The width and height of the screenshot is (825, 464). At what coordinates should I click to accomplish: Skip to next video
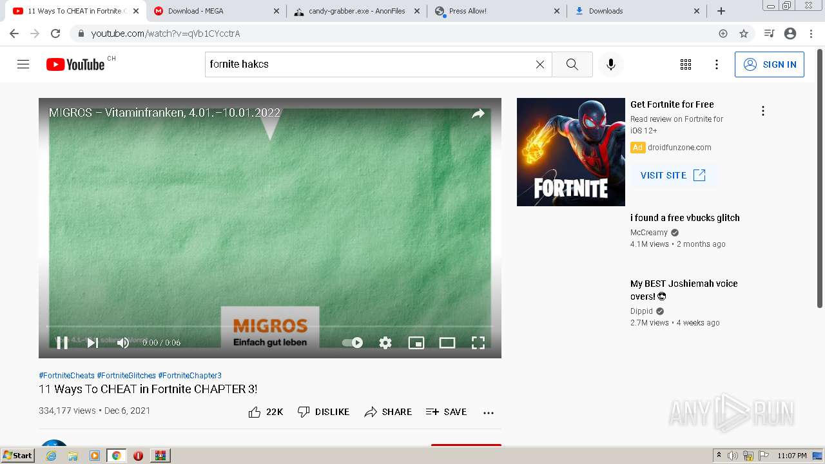point(93,343)
